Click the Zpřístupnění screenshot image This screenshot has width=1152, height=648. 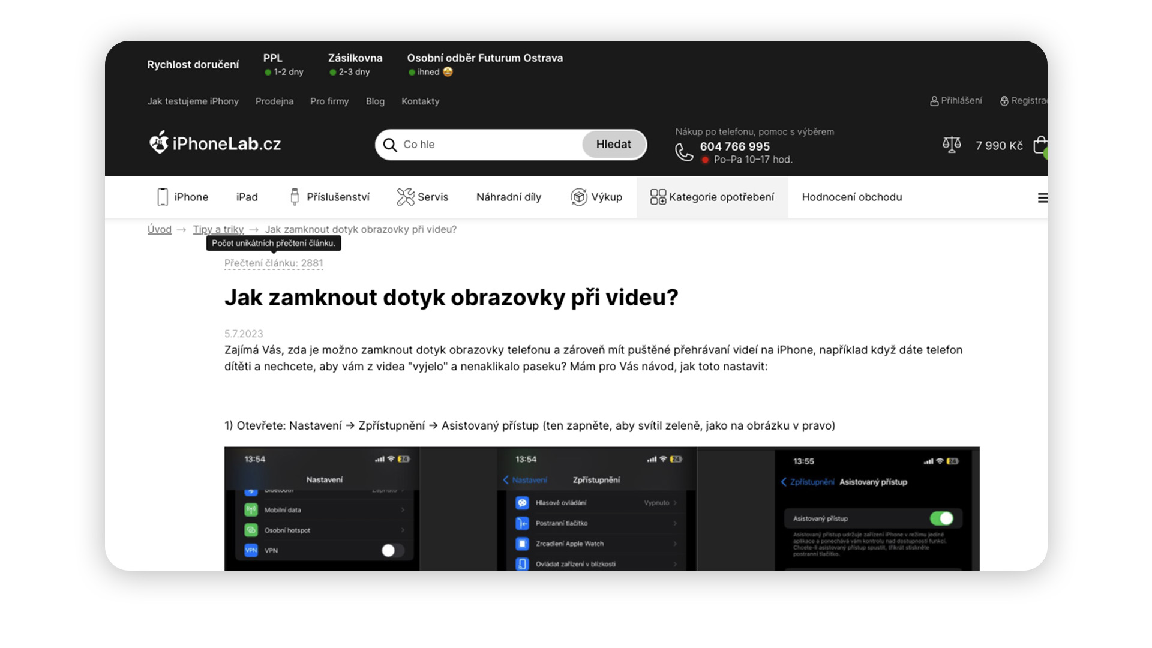(596, 509)
